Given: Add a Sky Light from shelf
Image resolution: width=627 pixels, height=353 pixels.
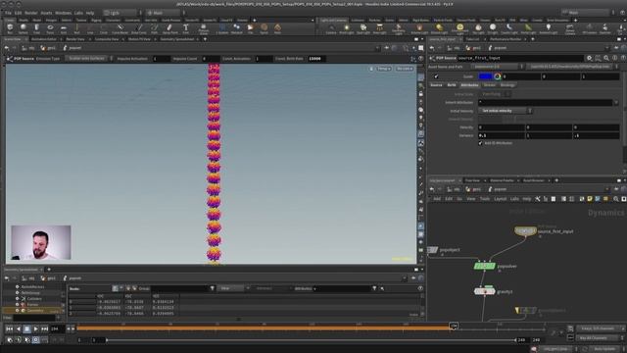Looking at the screenshot, I should pos(478,28).
